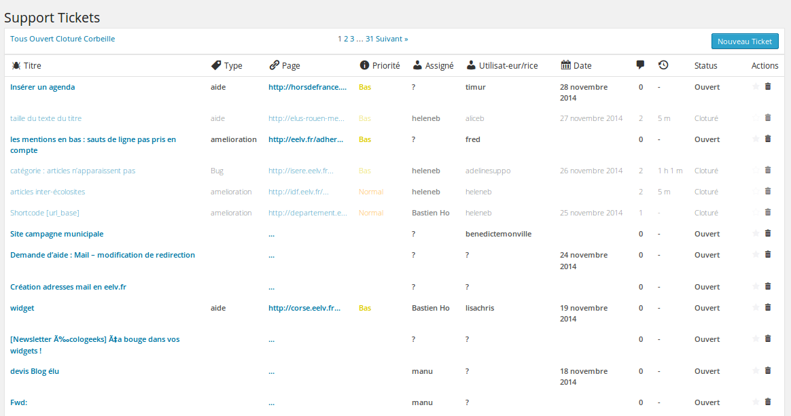Click the history clock column icon
This screenshot has height=416, width=791.
tap(663, 65)
